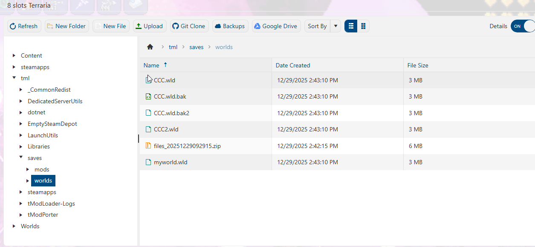Screen dimensions: 535x247
Task: Expand the mods folder arrow
Action: pos(28,169)
